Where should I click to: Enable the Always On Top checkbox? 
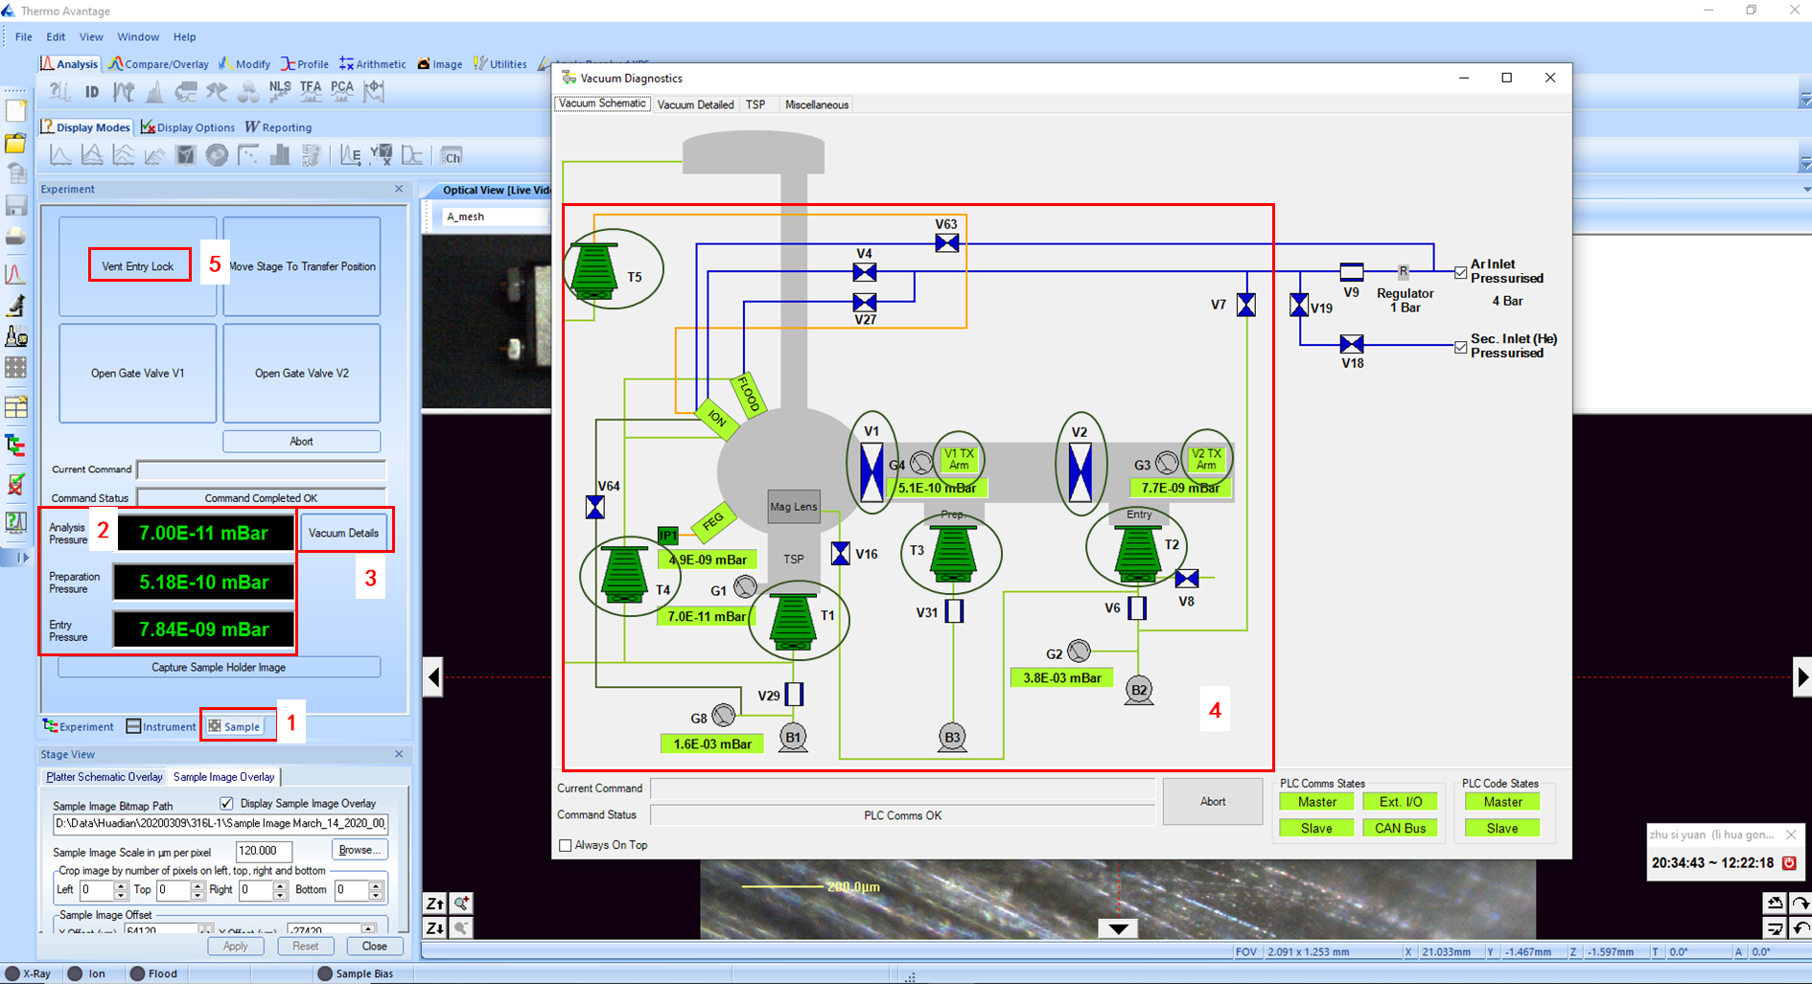(566, 845)
